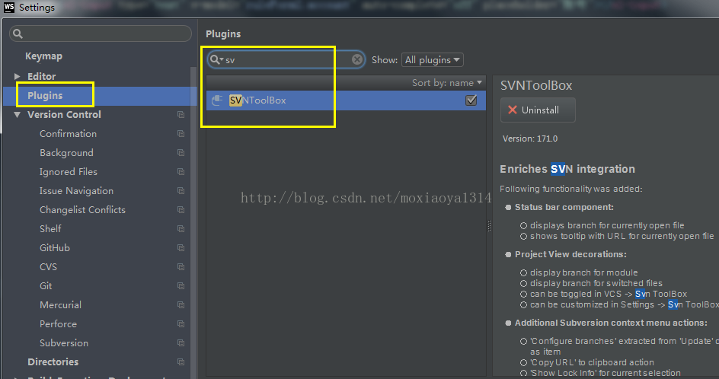Click the WebStorm logo in title bar
719x379 pixels.
(x=8, y=8)
